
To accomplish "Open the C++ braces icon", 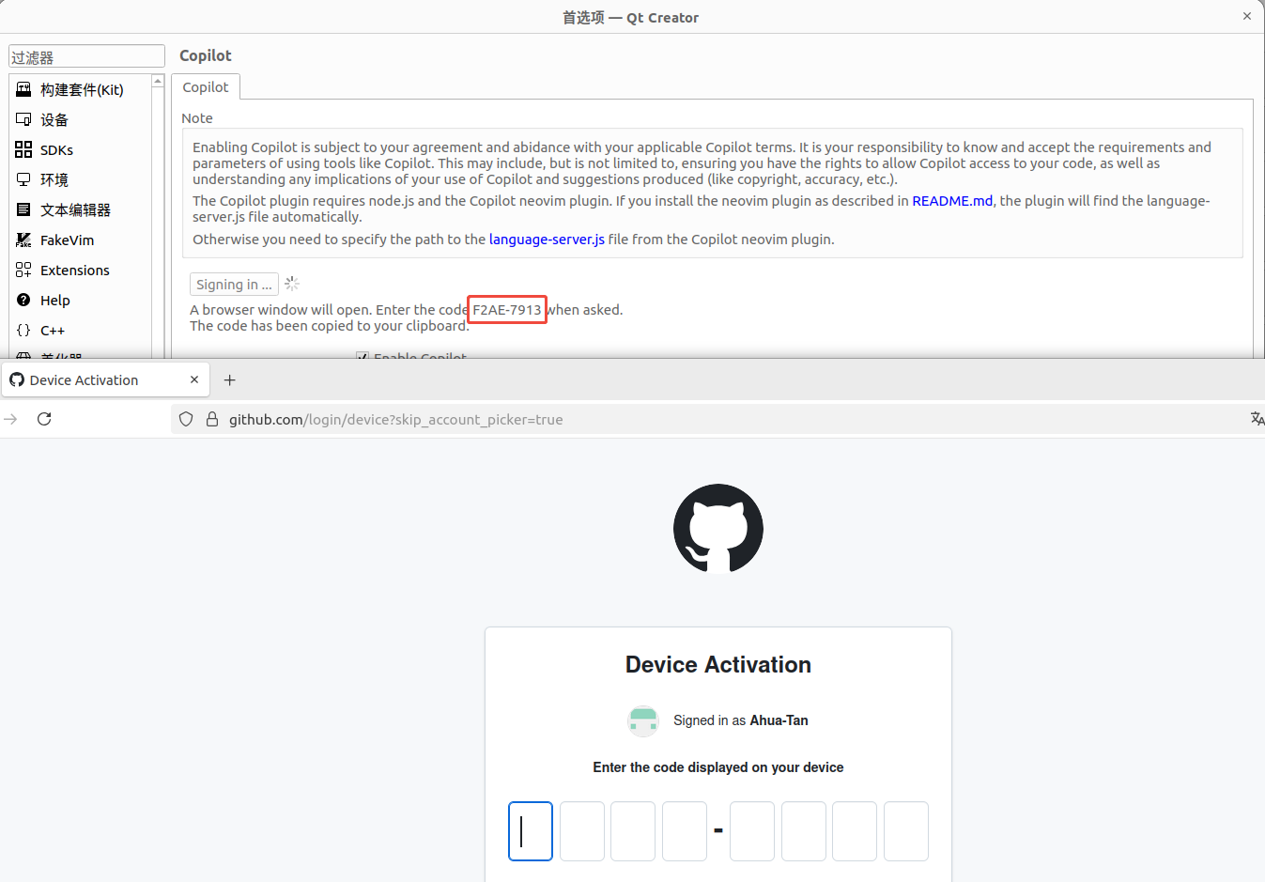I will [x=23, y=330].
